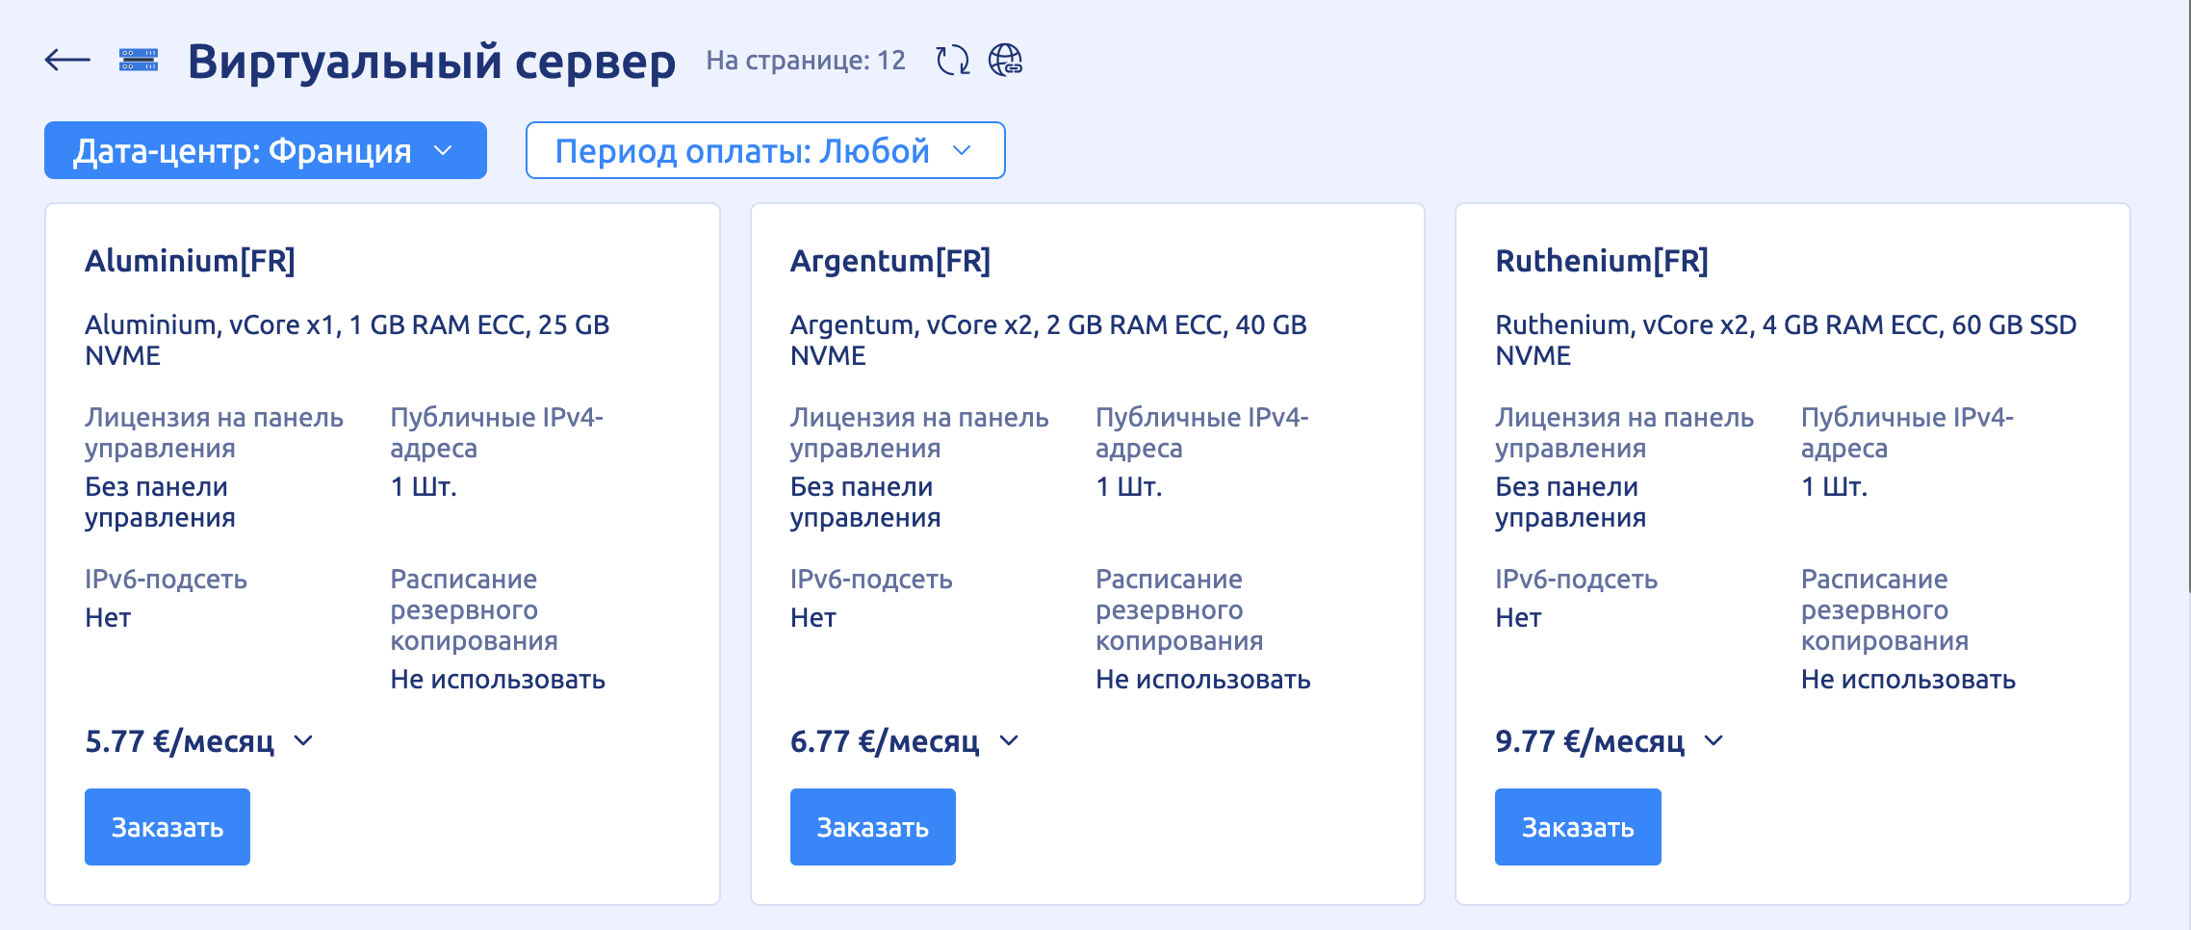Click the На странице: 12 setting
This screenshot has width=2191, height=930.
click(805, 60)
